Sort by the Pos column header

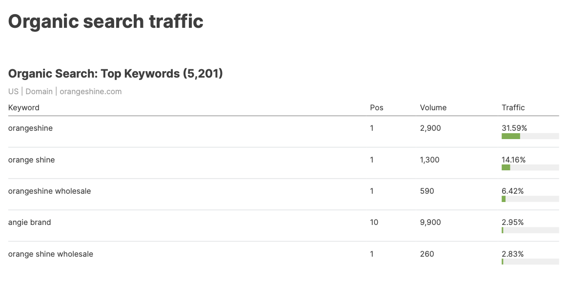pos(376,107)
